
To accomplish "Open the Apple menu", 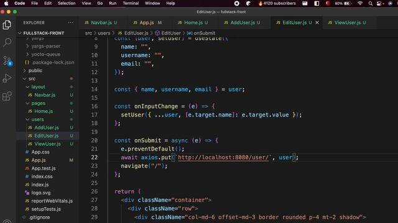I will click(x=6, y=3).
